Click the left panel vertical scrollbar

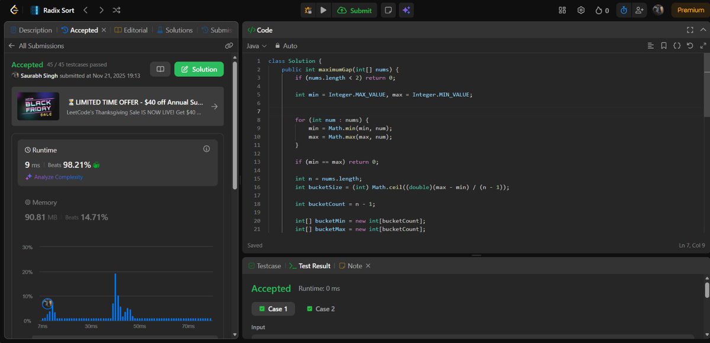pos(235,125)
